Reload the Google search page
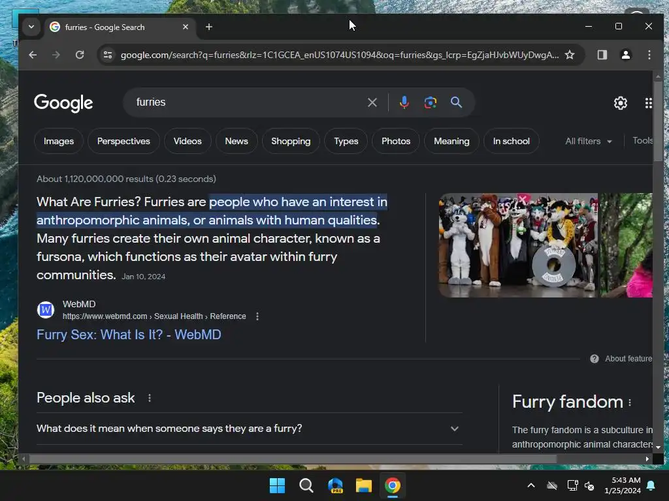The height and width of the screenshot is (501, 669). click(79, 55)
